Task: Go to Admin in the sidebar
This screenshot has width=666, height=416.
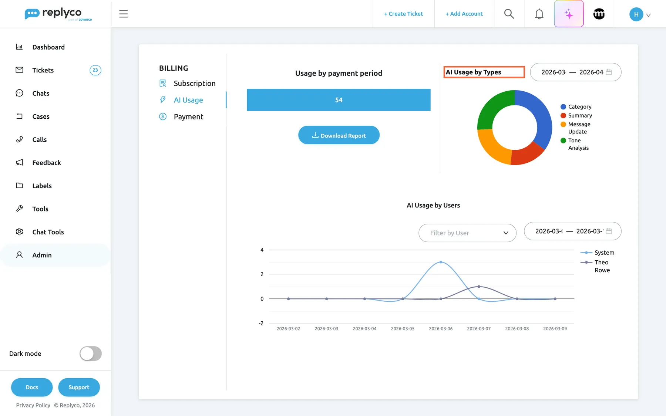Action: (55, 255)
